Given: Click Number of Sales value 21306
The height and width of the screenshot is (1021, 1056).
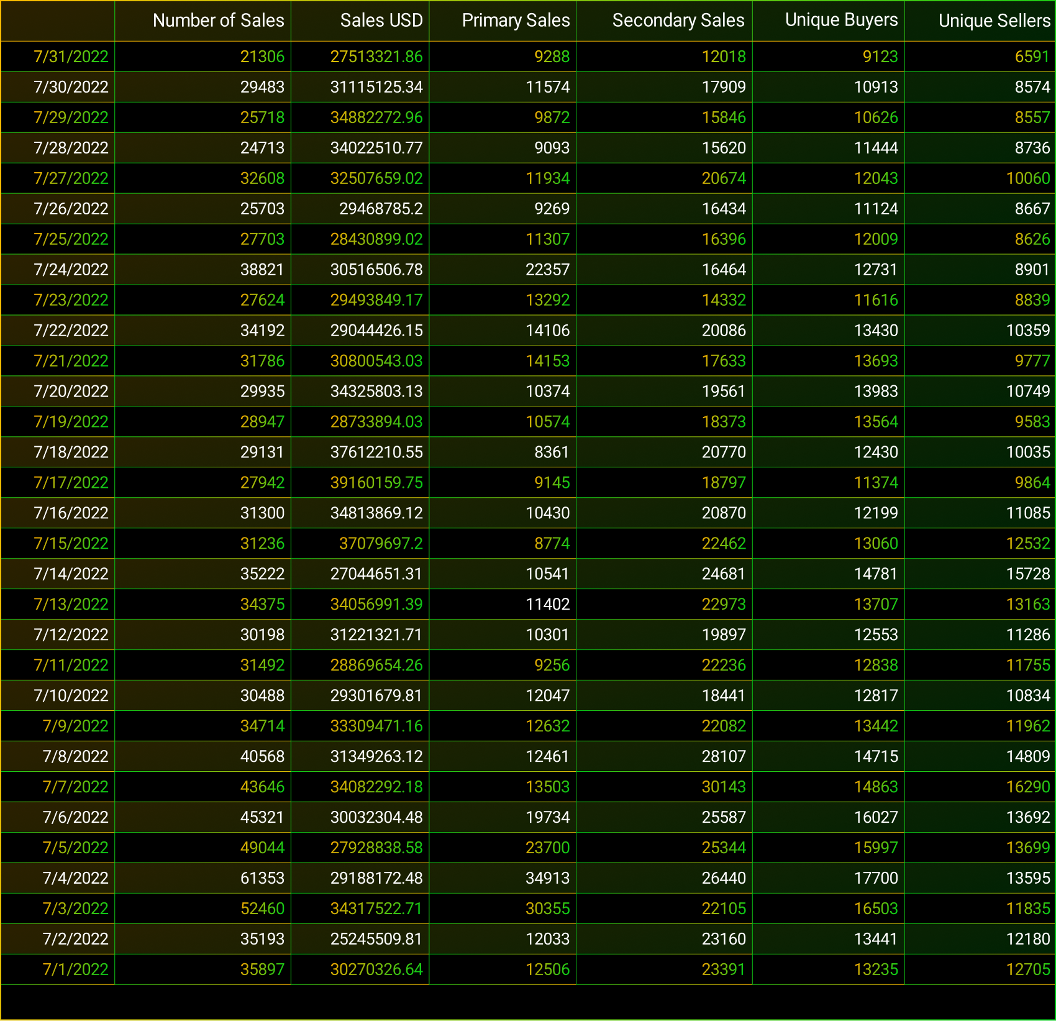Looking at the screenshot, I should pos(203,57).
